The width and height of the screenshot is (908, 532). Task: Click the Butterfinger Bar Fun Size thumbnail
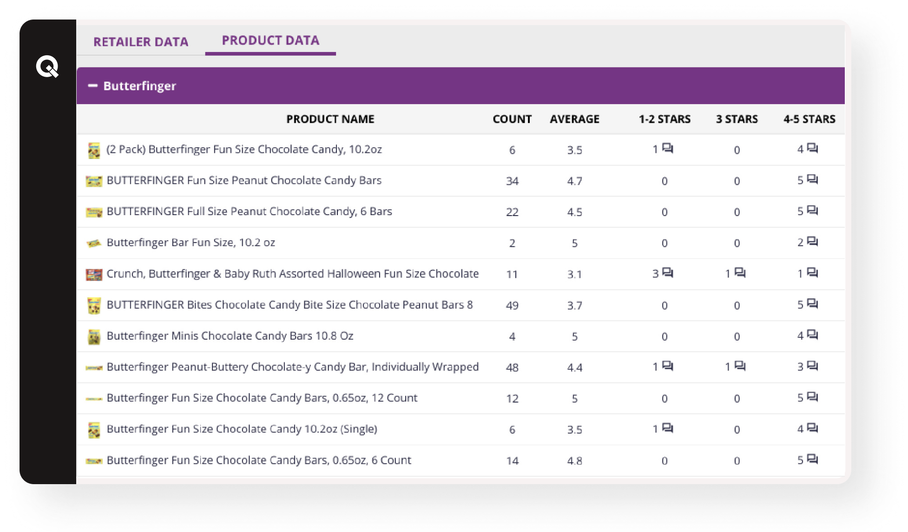[94, 243]
